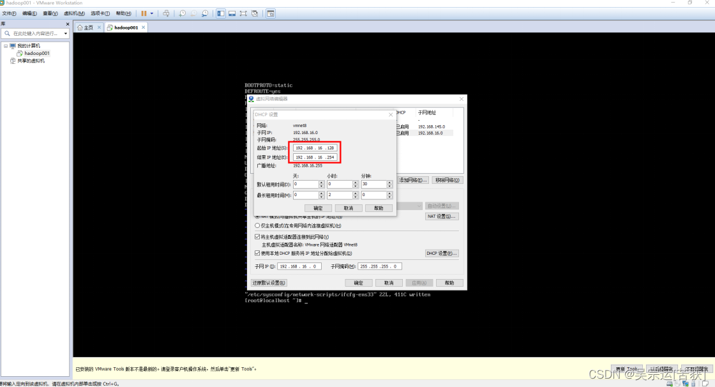Increase or decrease default lease days stepper

coord(322,184)
